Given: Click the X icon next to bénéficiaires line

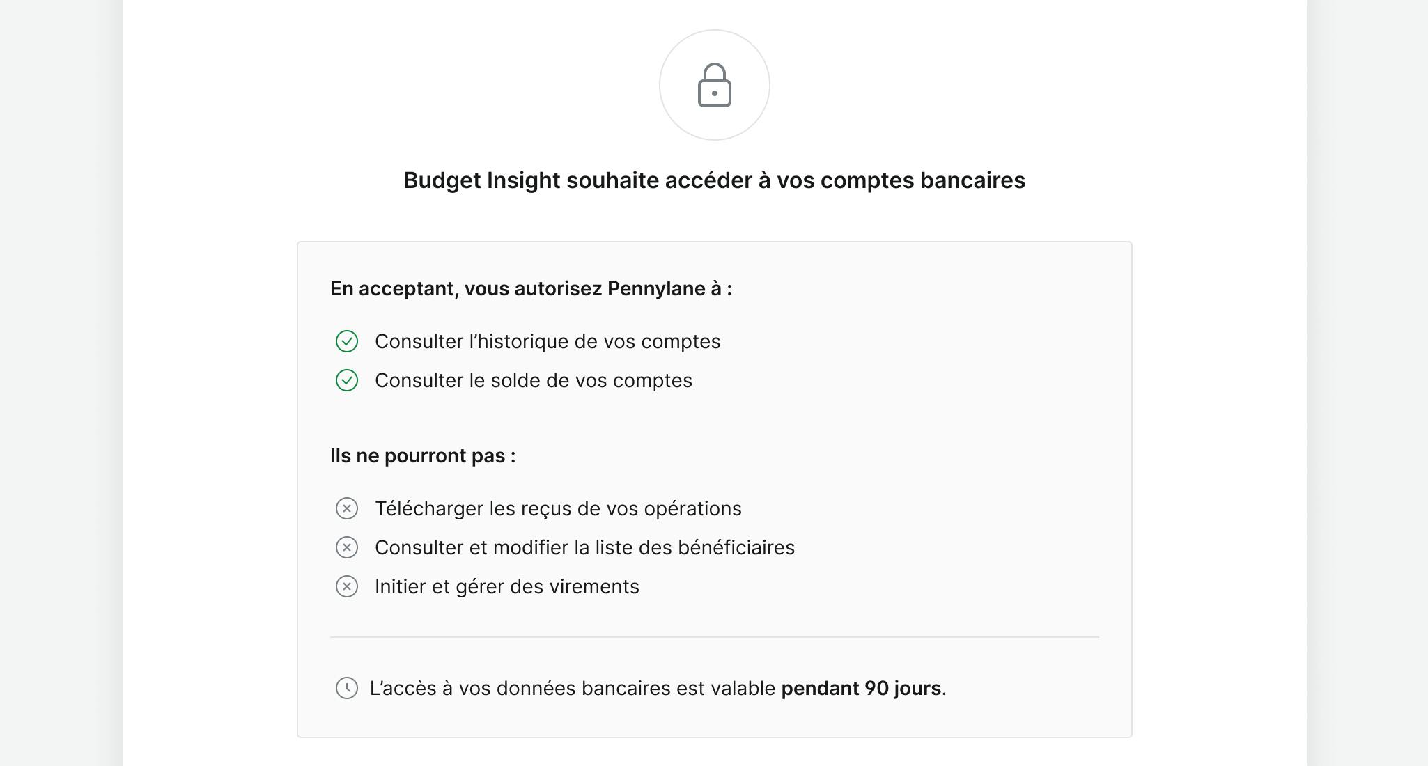Looking at the screenshot, I should 347,547.
